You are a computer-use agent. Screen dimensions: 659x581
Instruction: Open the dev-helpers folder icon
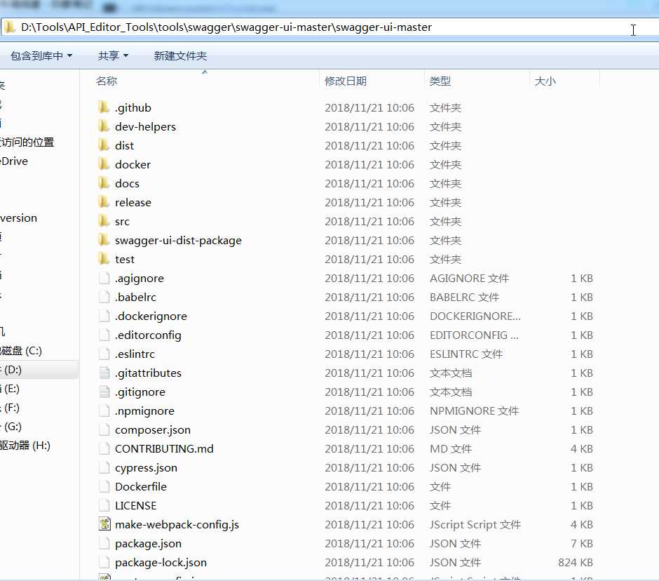pos(104,126)
